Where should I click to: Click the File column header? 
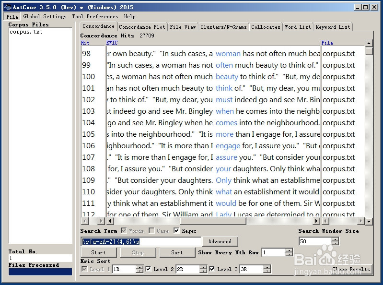[x=327, y=43]
